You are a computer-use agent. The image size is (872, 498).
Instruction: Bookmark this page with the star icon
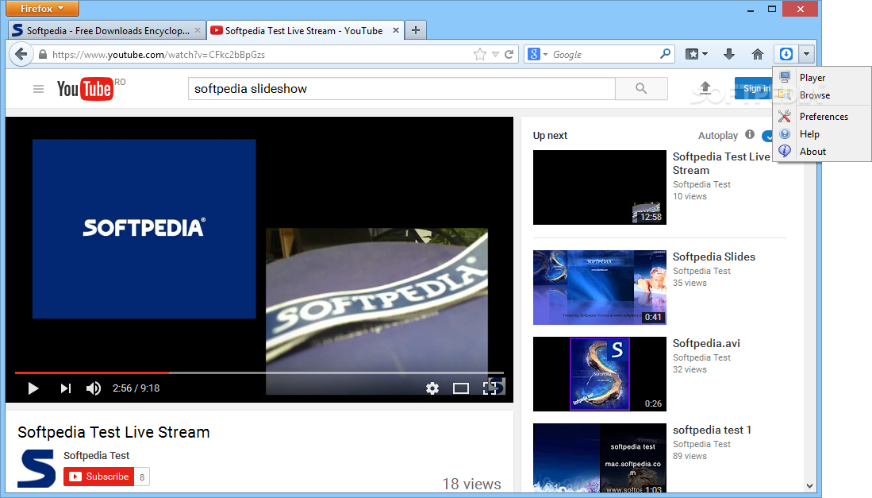click(479, 55)
